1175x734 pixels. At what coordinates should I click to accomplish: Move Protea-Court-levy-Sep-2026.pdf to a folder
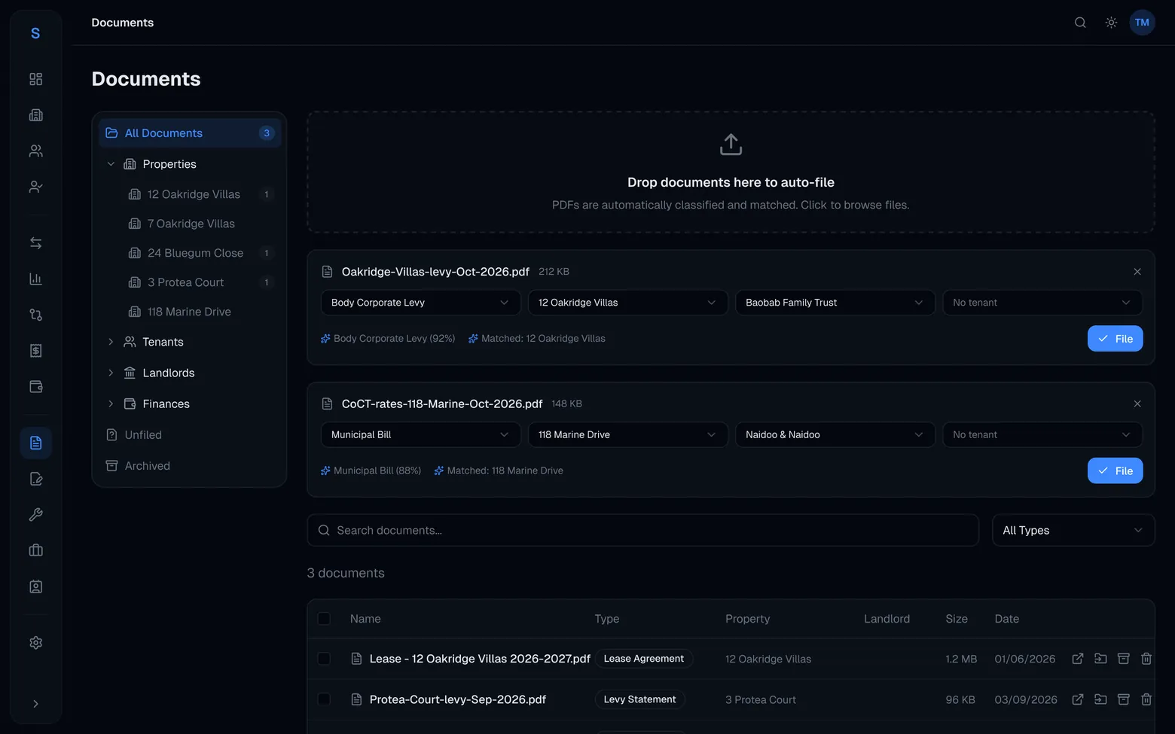tap(1100, 699)
